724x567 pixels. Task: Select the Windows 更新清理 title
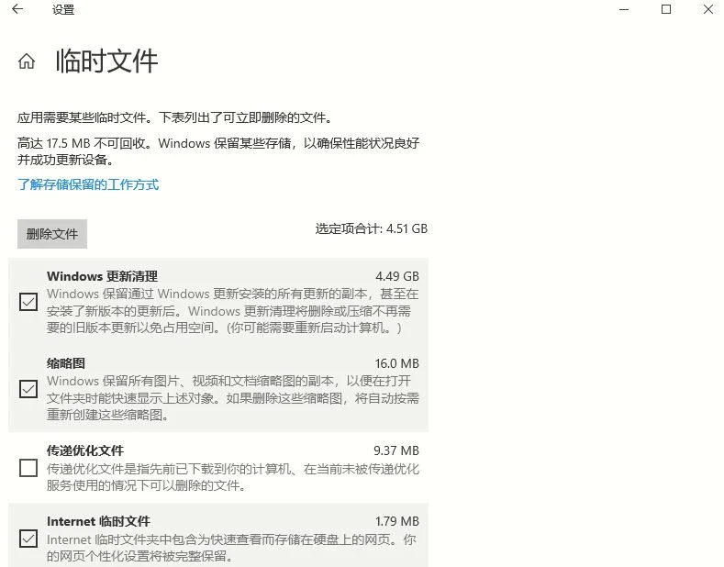point(102,276)
